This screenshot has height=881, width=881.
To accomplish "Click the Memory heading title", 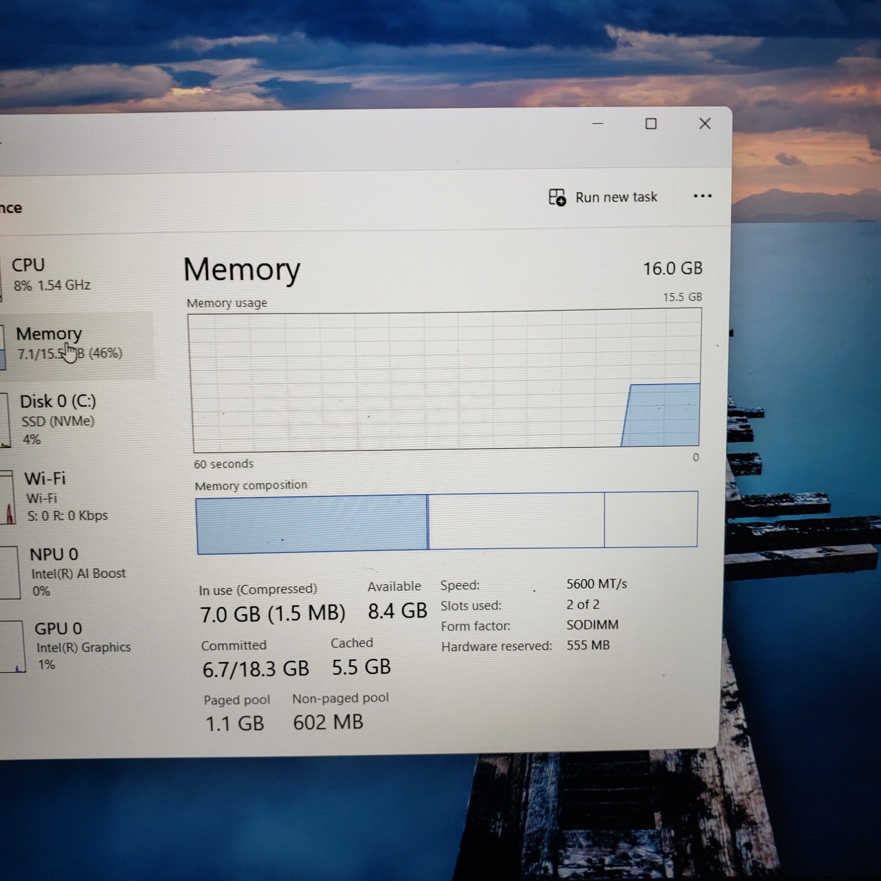I will click(x=241, y=270).
